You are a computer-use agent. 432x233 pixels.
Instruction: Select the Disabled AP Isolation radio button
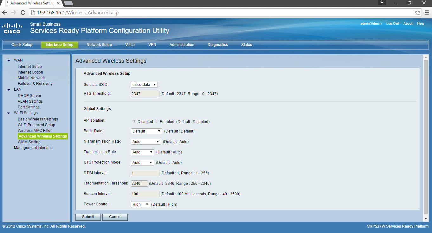click(x=134, y=121)
